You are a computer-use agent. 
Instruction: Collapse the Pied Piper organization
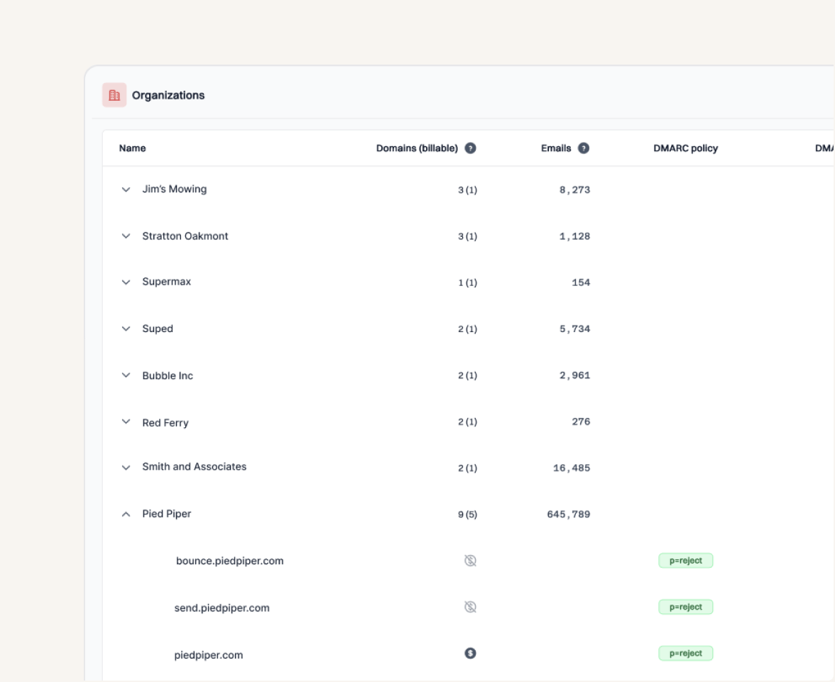coord(126,515)
